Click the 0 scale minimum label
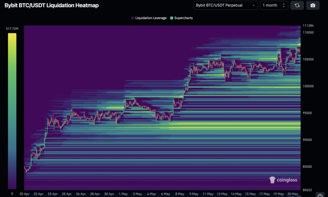The width and height of the screenshot is (328, 197). click(x=12, y=194)
